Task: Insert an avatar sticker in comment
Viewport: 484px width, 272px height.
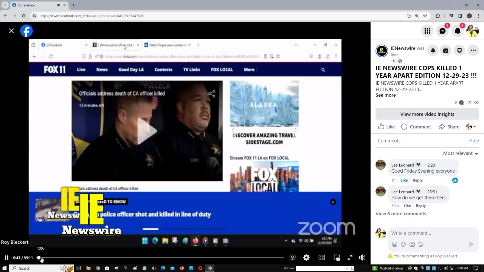Action: [x=394, y=244]
